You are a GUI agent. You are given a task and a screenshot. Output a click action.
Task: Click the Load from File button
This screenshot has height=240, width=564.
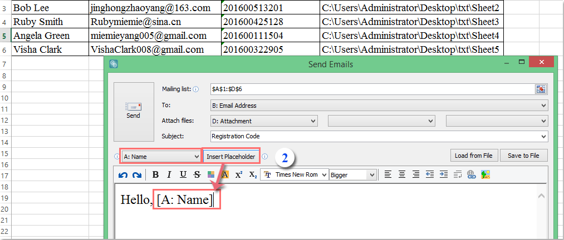click(x=474, y=156)
